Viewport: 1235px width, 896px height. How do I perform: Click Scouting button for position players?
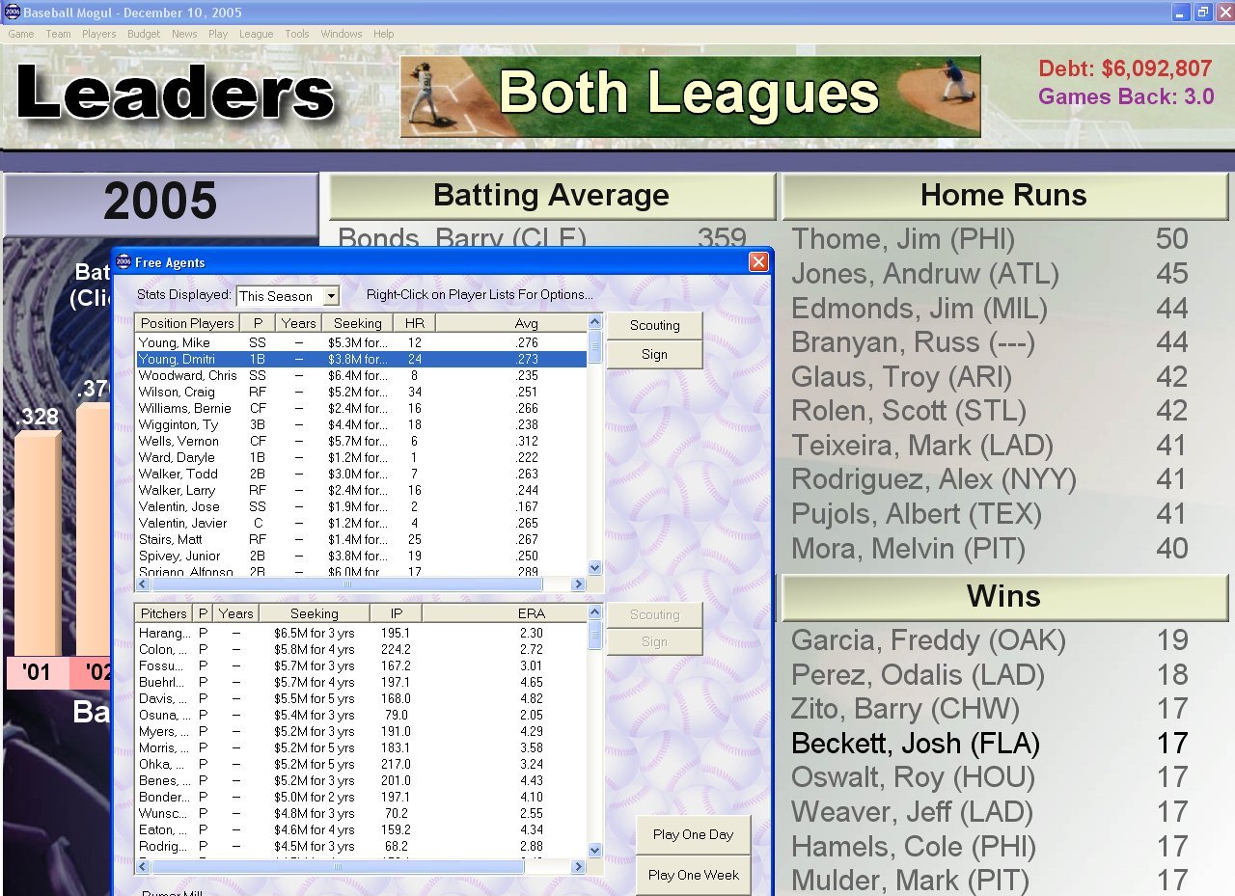coord(654,325)
